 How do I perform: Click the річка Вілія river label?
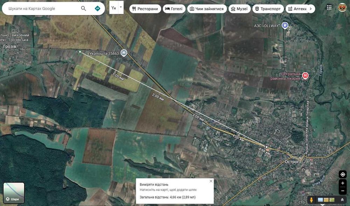pyautogui.click(x=318, y=181)
